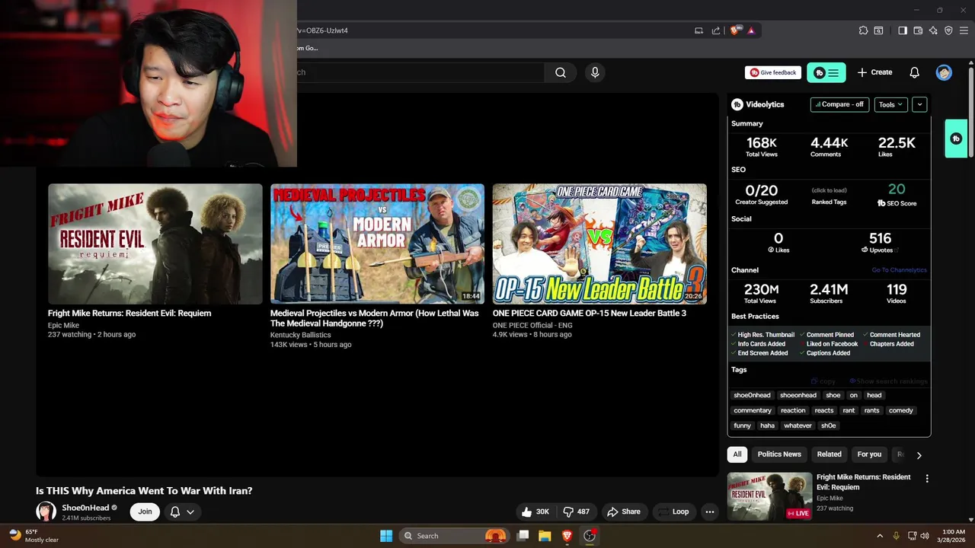Select the All filter chip
This screenshot has width=975, height=548.
click(x=737, y=454)
